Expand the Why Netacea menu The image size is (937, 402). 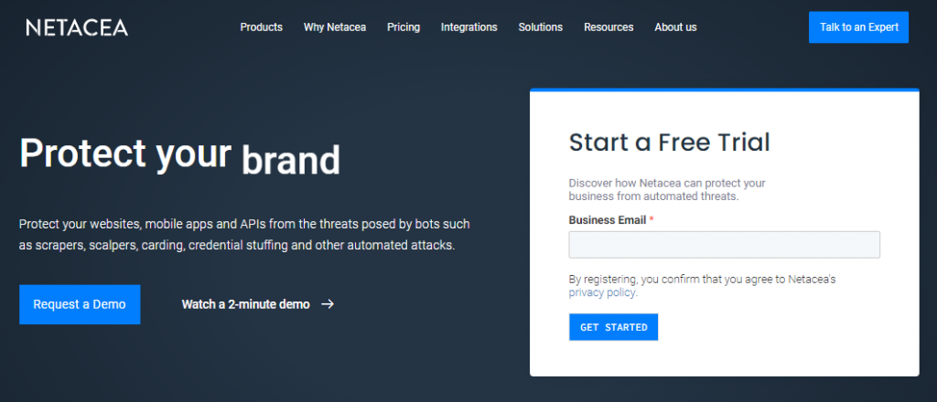335,27
